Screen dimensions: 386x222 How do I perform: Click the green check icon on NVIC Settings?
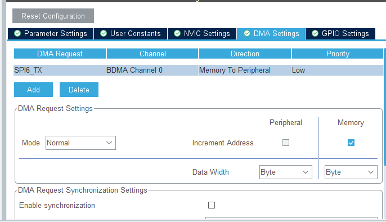177,33
